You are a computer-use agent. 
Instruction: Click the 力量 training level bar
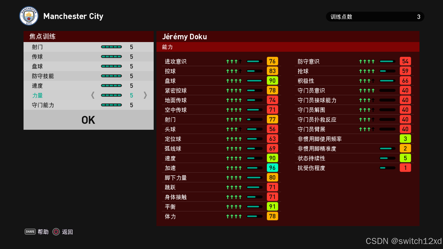point(111,95)
